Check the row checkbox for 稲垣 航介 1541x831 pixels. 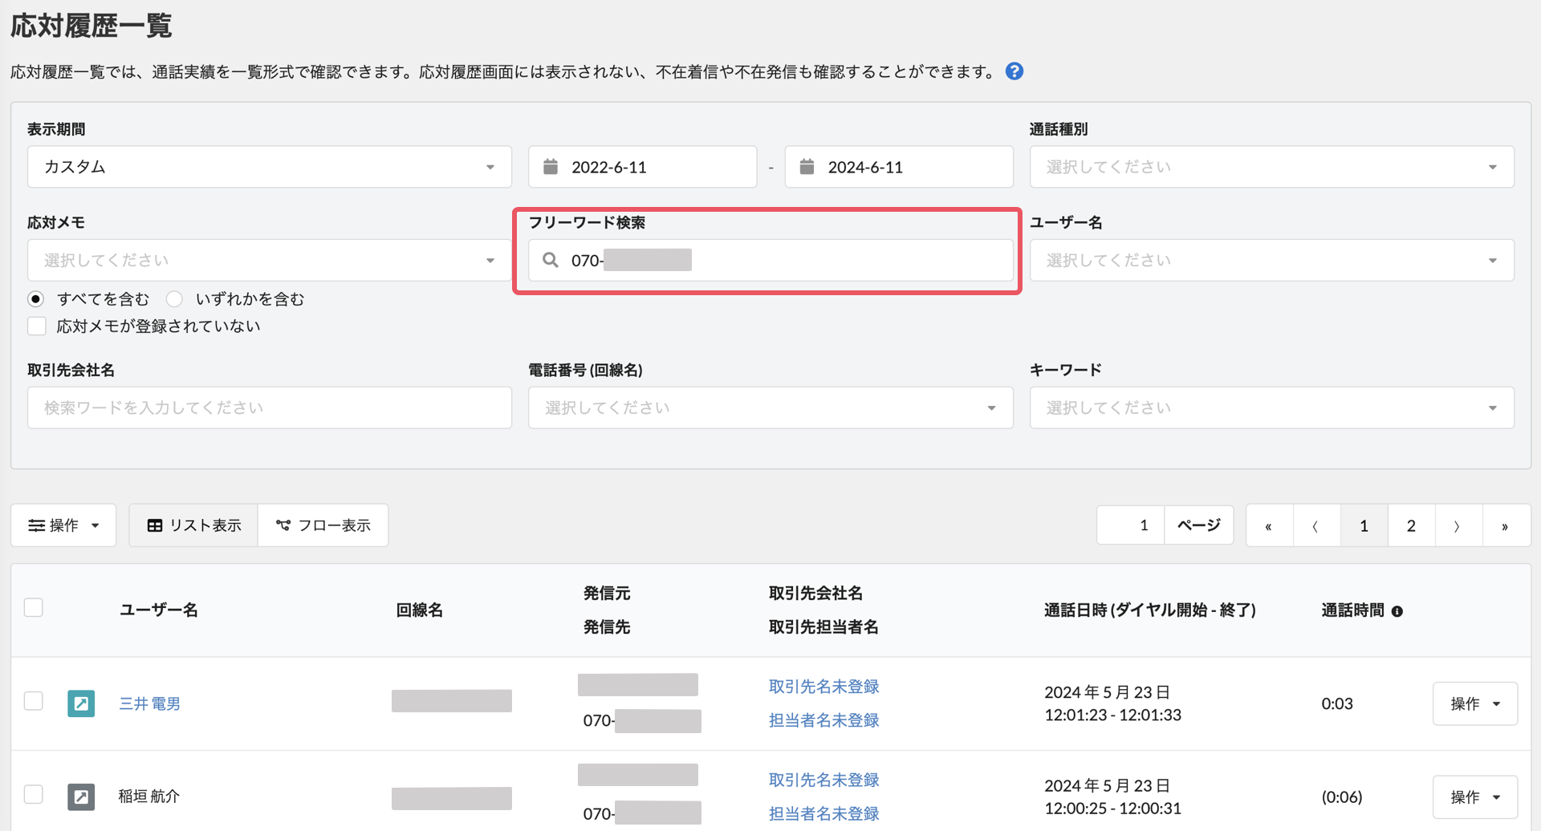34,794
